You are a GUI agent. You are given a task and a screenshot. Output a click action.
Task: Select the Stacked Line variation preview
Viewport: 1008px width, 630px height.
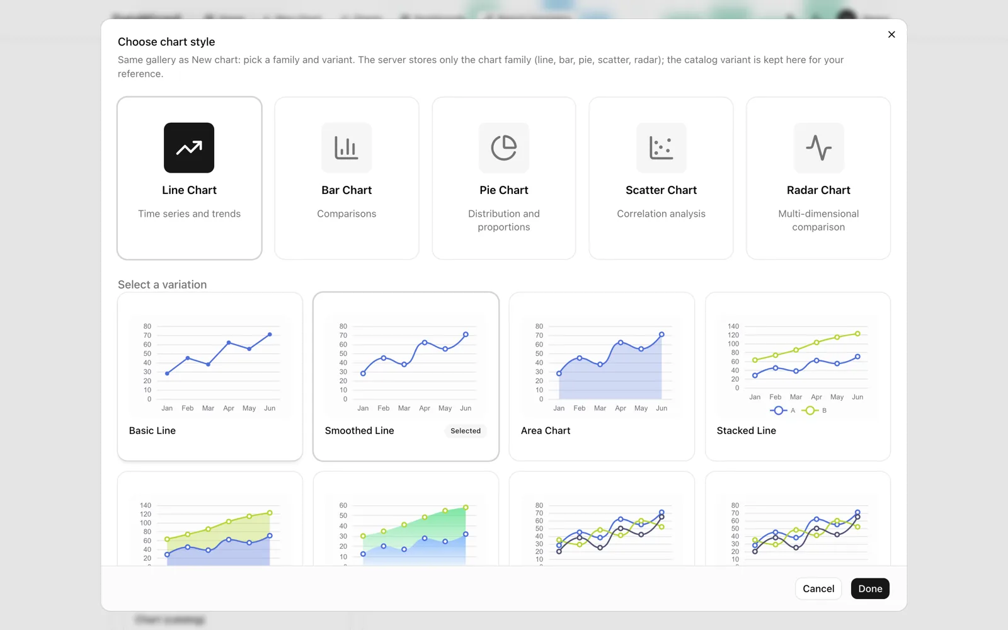click(798, 367)
